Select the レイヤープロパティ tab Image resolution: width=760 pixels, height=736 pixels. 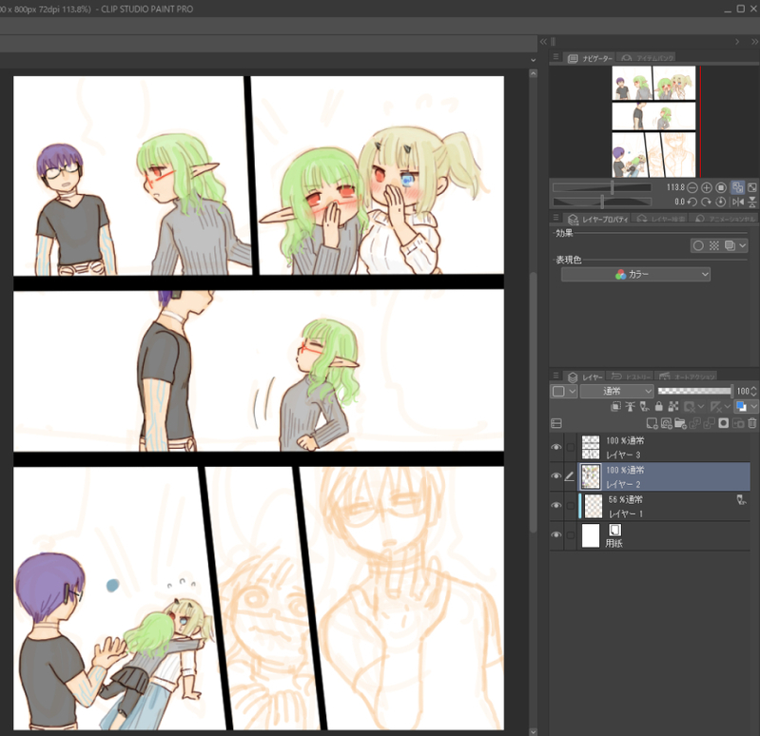point(597,219)
